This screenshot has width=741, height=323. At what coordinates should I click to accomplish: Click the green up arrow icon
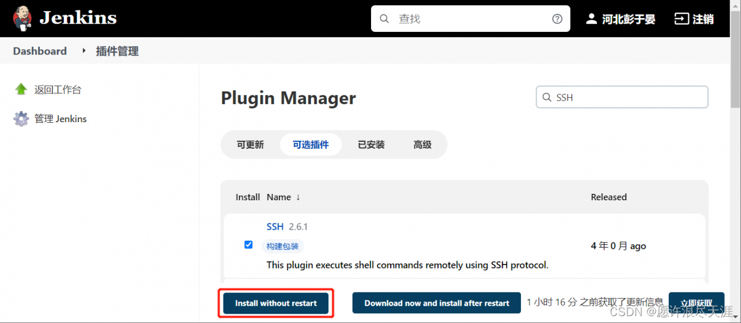point(21,89)
